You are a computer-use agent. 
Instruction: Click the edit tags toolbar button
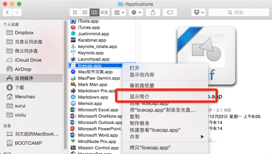pyautogui.click(x=170, y=12)
